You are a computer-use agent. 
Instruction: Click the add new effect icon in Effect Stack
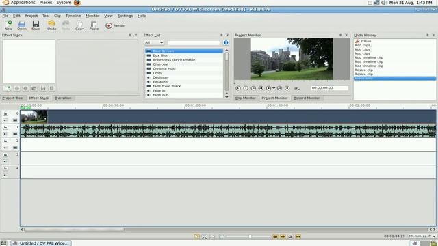pyautogui.click(x=8, y=88)
